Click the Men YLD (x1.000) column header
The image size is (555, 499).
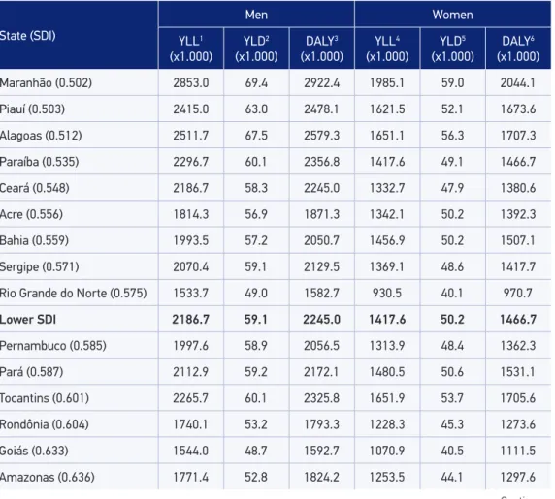[256, 48]
